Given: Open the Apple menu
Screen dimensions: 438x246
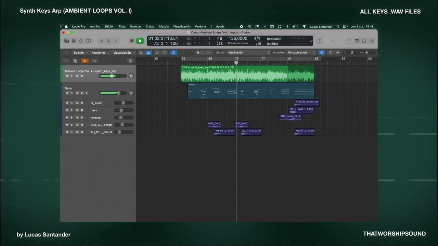Looking at the screenshot, I should coord(66,26).
